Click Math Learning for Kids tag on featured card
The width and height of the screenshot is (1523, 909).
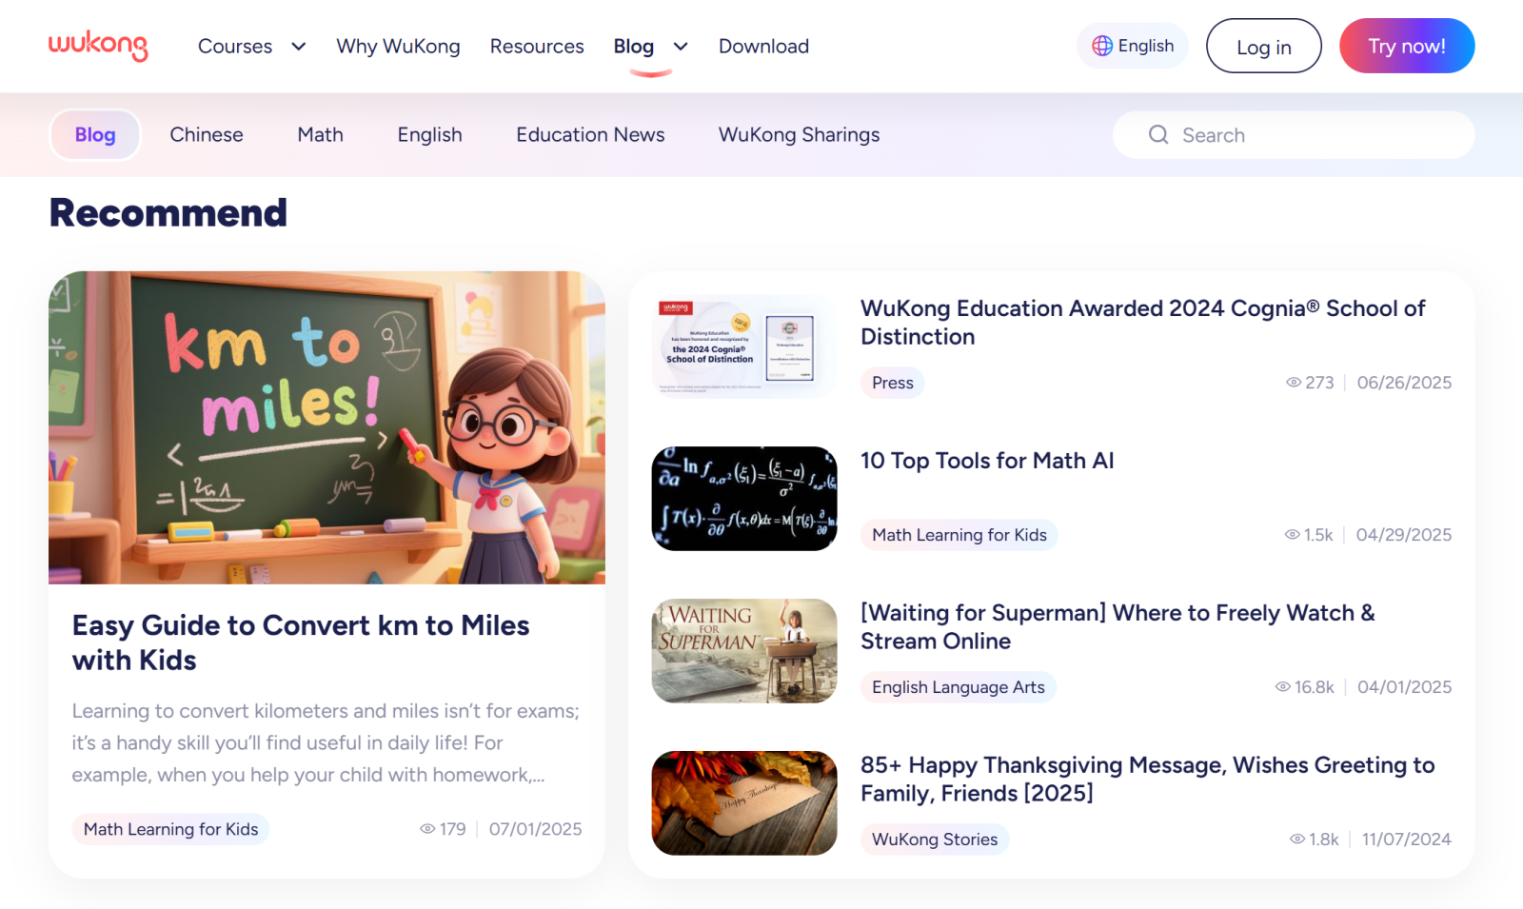point(170,829)
